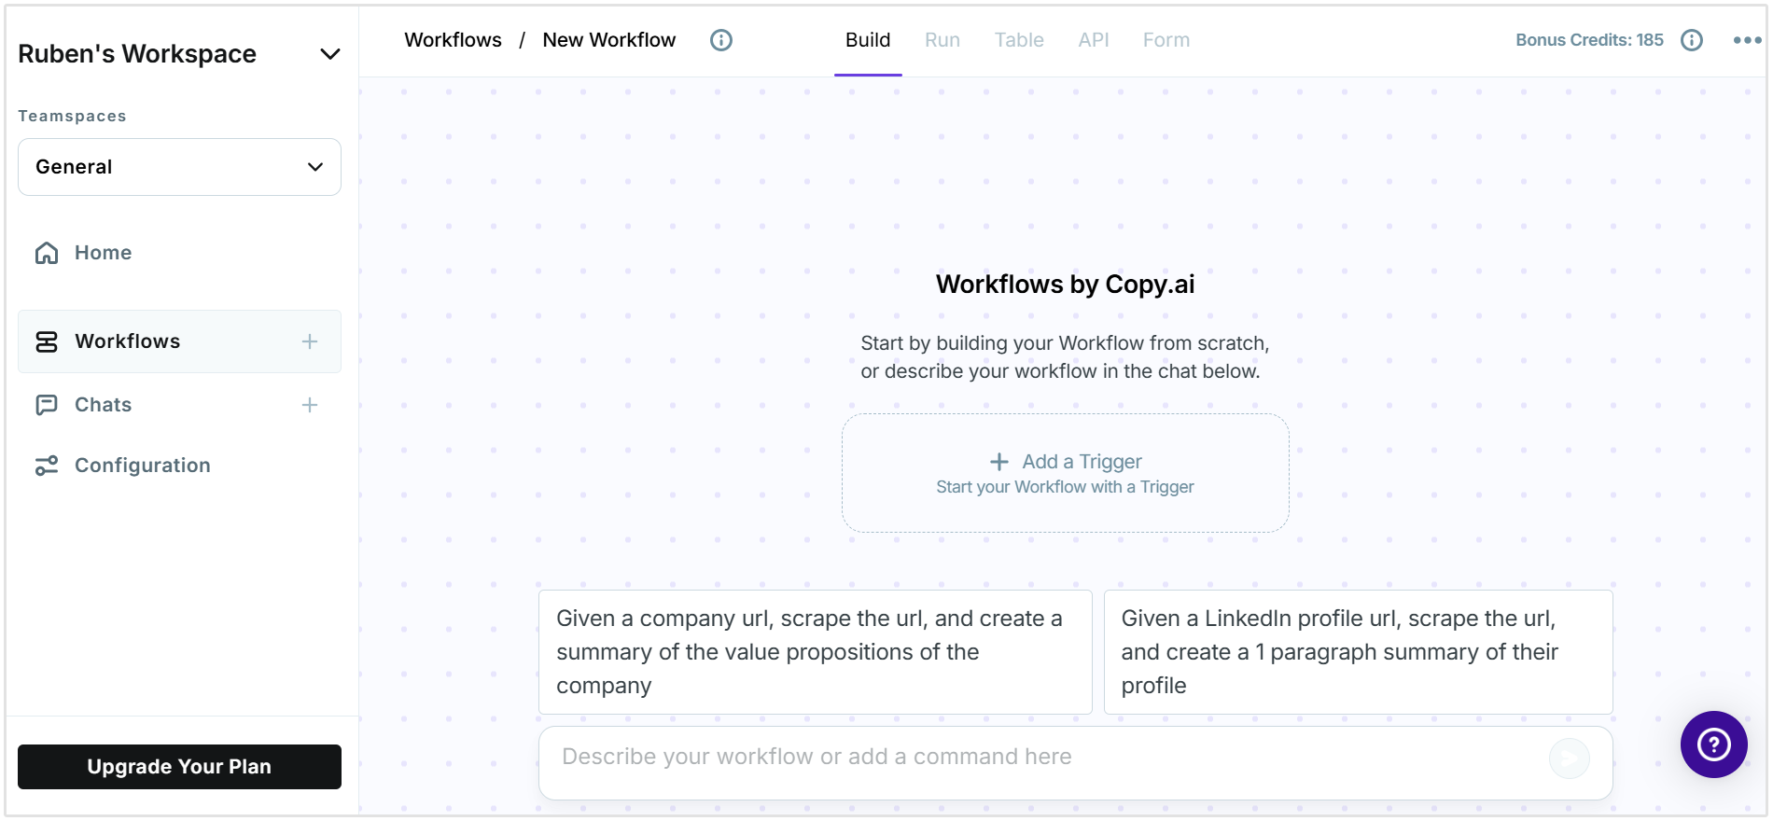Image resolution: width=1773 pixels, height=821 pixels.
Task: Click the info icon next to Bonus Credits
Action: coord(1691,40)
